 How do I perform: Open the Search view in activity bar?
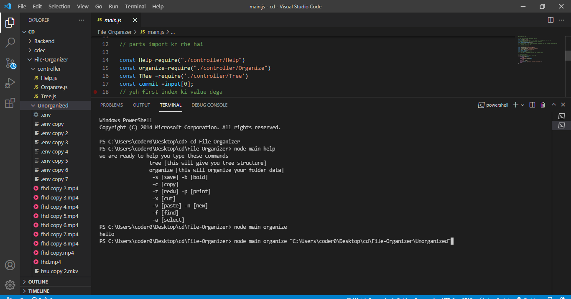[10, 43]
